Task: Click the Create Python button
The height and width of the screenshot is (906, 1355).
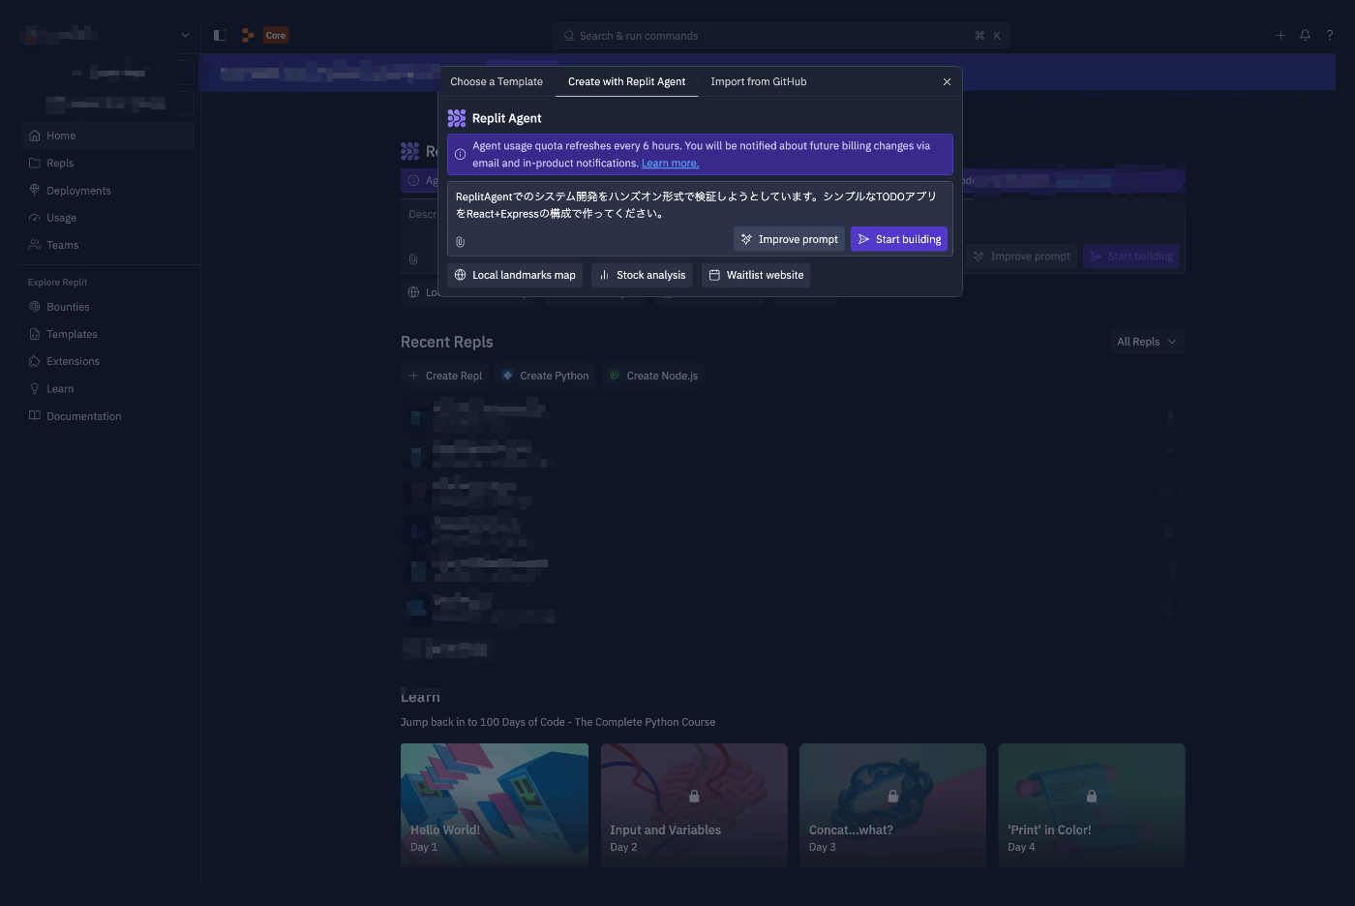Action: coord(545,376)
